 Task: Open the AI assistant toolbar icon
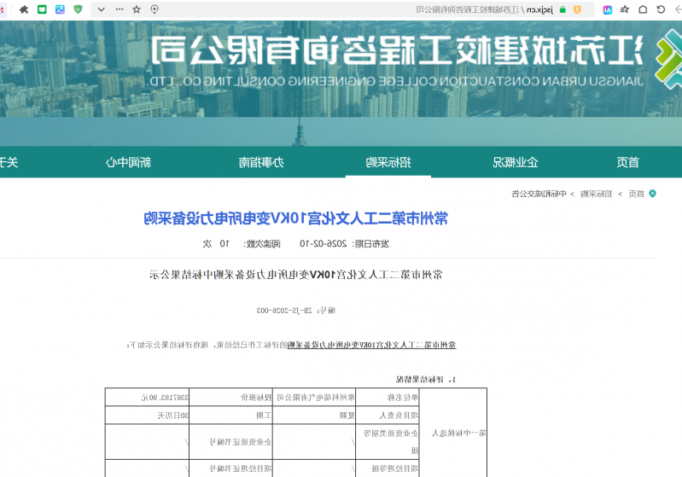pyautogui.click(x=607, y=9)
